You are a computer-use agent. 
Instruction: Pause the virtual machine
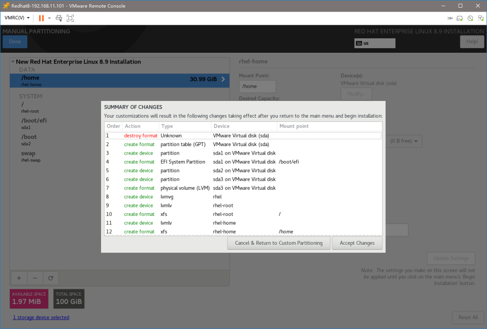click(41, 18)
